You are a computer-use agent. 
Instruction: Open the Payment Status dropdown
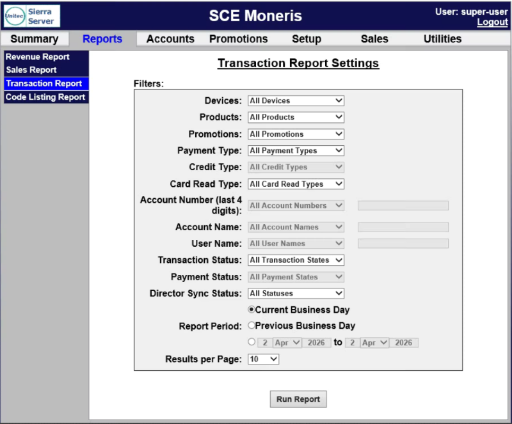pyautogui.click(x=296, y=277)
